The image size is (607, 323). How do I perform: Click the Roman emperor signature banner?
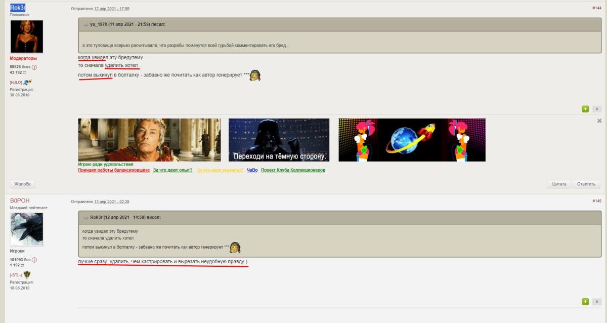coord(149,140)
